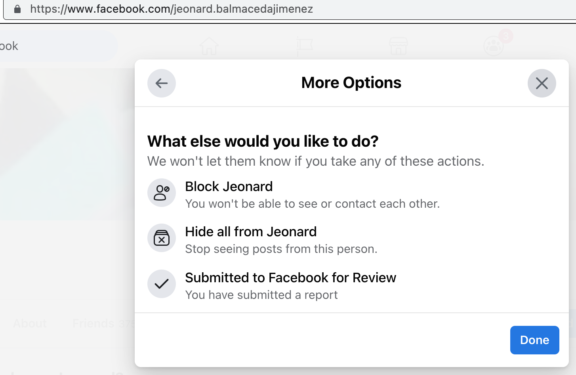Viewport: 576px width, 375px height.
Task: Close the More Options dialog
Action: [542, 83]
